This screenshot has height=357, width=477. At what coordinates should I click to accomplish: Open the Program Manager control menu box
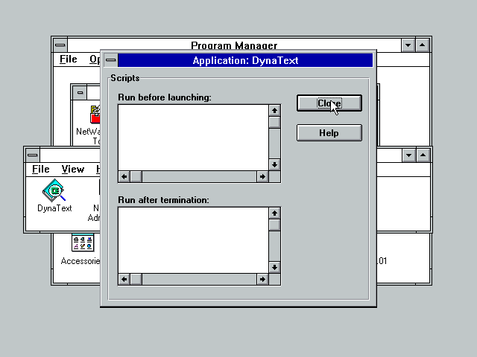click(60, 45)
